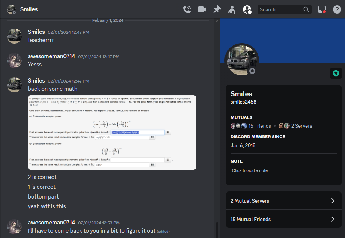This screenshot has width=345, height=238.
Task: Open the inbox icon
Action: (x=322, y=9)
